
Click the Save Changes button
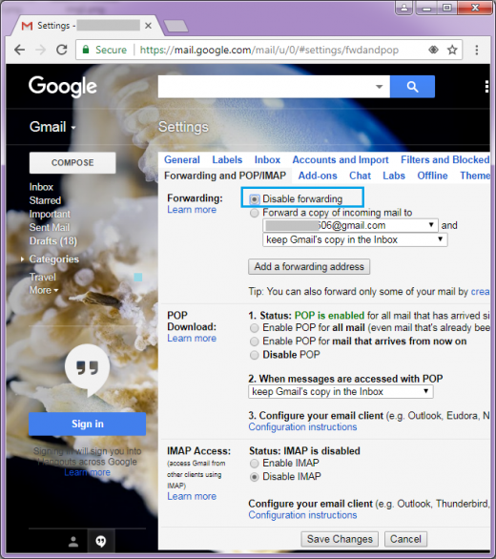[x=340, y=539]
